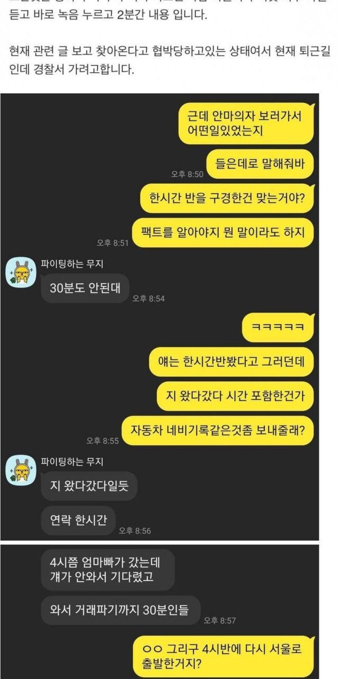The height and width of the screenshot is (679, 339).
Task: Select the yellow 'ㅋㅋㅋㅋㅋ' message bubble
Action: (x=278, y=328)
